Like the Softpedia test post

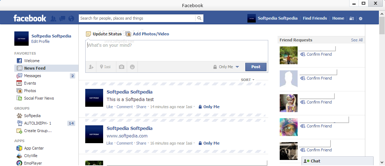(x=110, y=107)
